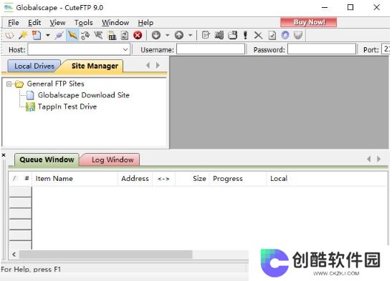This screenshot has height=281, width=392.
Task: Open the Upload icon's dropdown arrow
Action: 190,35
